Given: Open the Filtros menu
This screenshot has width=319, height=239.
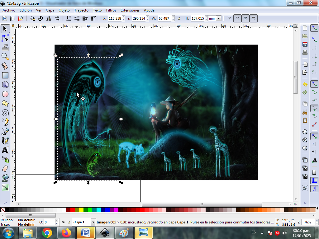Looking at the screenshot, I should [x=111, y=10].
